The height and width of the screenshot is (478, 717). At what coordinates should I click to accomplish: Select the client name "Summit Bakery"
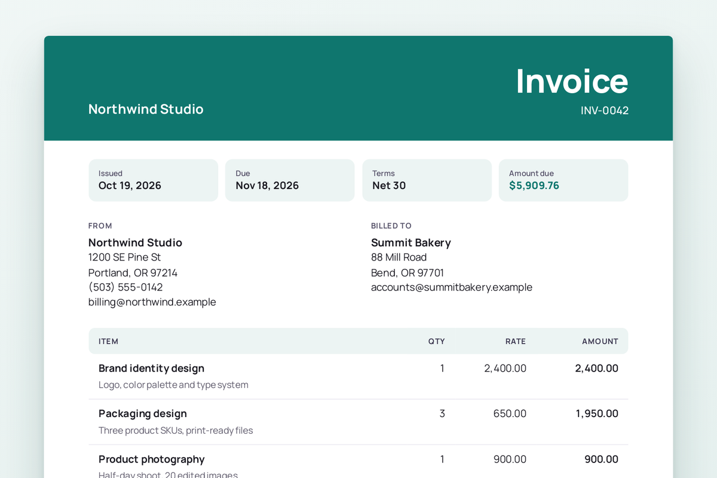(411, 243)
